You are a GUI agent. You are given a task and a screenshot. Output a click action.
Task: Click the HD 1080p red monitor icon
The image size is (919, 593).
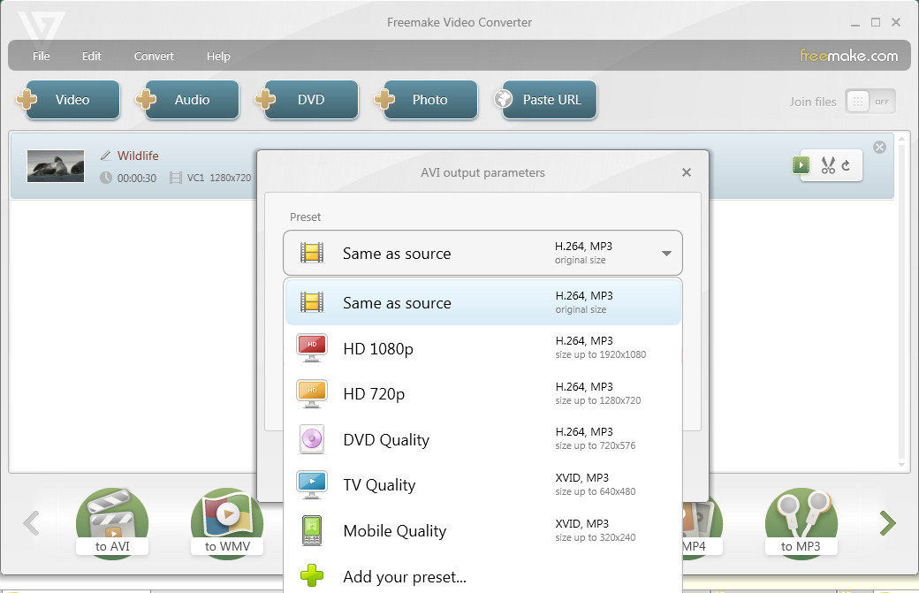click(x=312, y=347)
